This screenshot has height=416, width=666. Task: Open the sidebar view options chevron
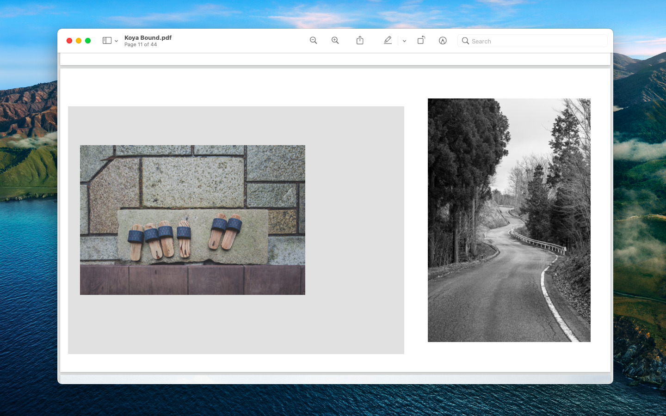pyautogui.click(x=116, y=41)
